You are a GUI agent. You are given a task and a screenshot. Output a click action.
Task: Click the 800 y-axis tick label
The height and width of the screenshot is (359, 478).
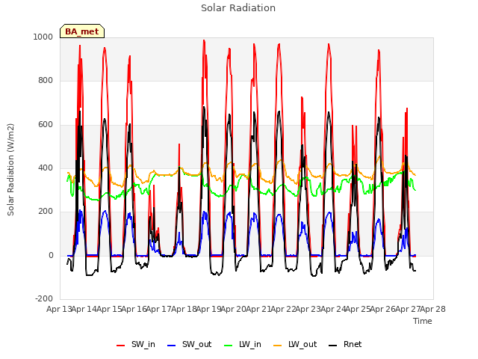click(x=46, y=80)
